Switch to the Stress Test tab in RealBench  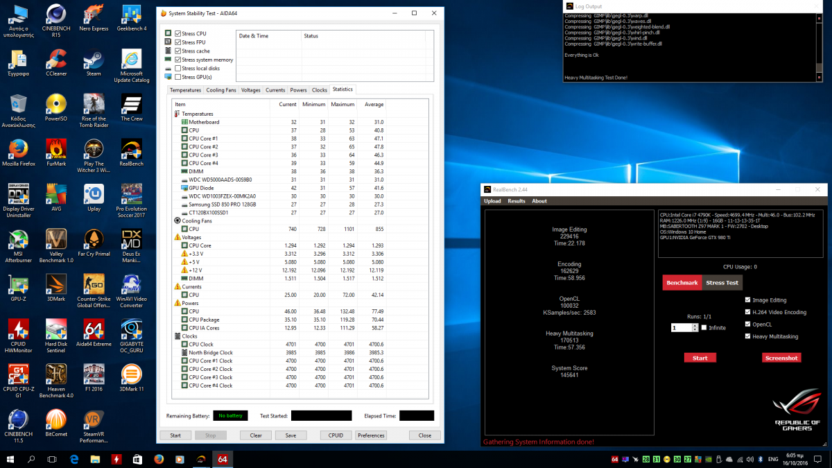pos(722,282)
